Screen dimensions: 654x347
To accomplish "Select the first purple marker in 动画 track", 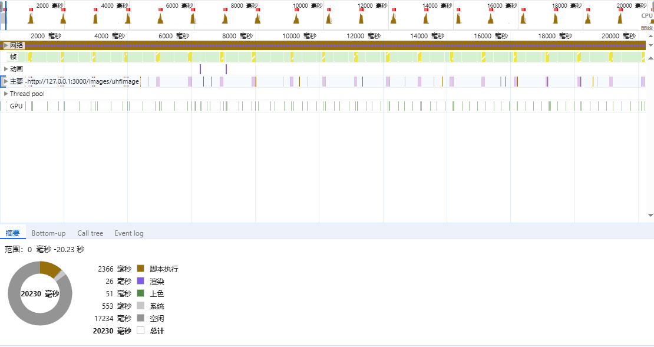I will [200, 69].
